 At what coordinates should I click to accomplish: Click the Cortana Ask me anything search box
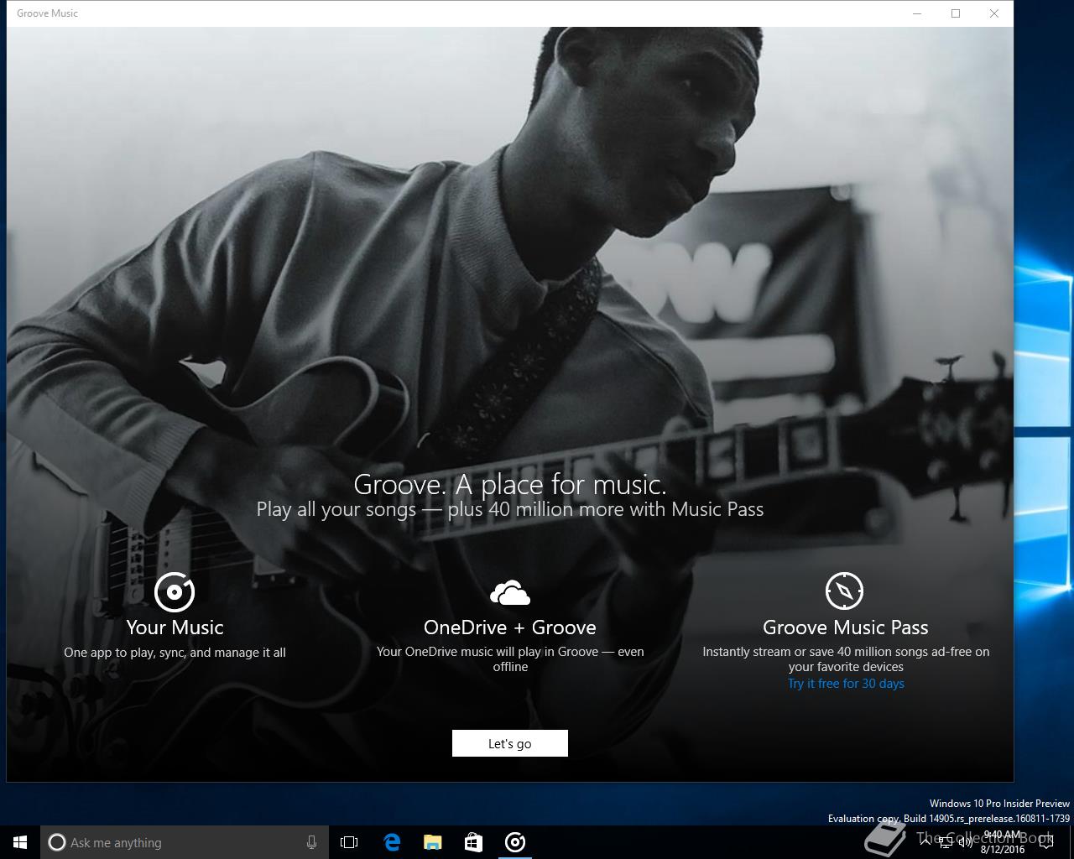point(183,842)
